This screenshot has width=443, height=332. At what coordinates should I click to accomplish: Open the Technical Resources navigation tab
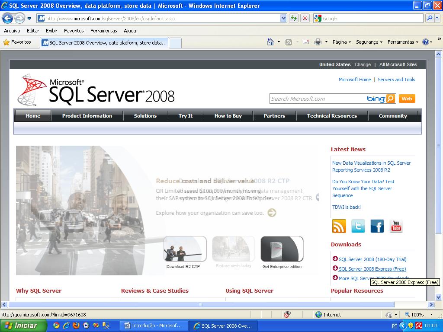pyautogui.click(x=332, y=116)
